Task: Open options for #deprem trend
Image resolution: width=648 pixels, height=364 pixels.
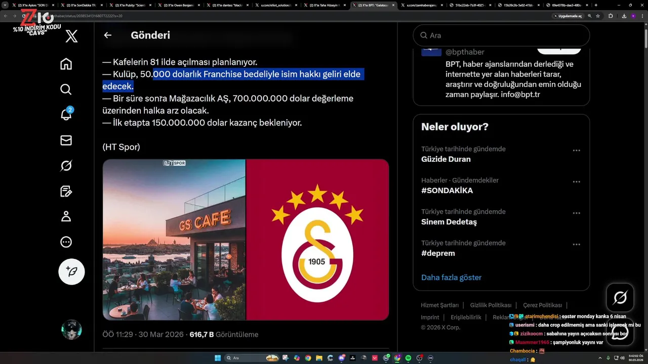Action: [x=576, y=245]
